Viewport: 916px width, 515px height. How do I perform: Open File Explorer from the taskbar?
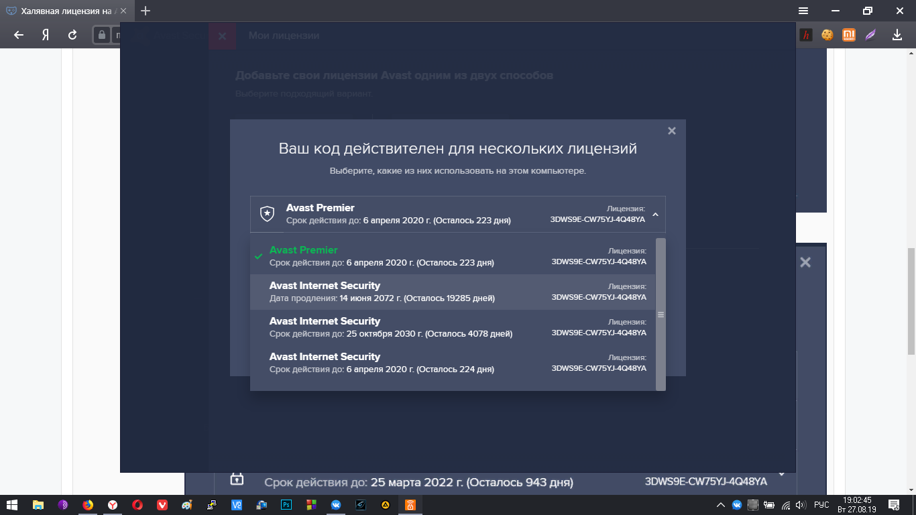38,505
